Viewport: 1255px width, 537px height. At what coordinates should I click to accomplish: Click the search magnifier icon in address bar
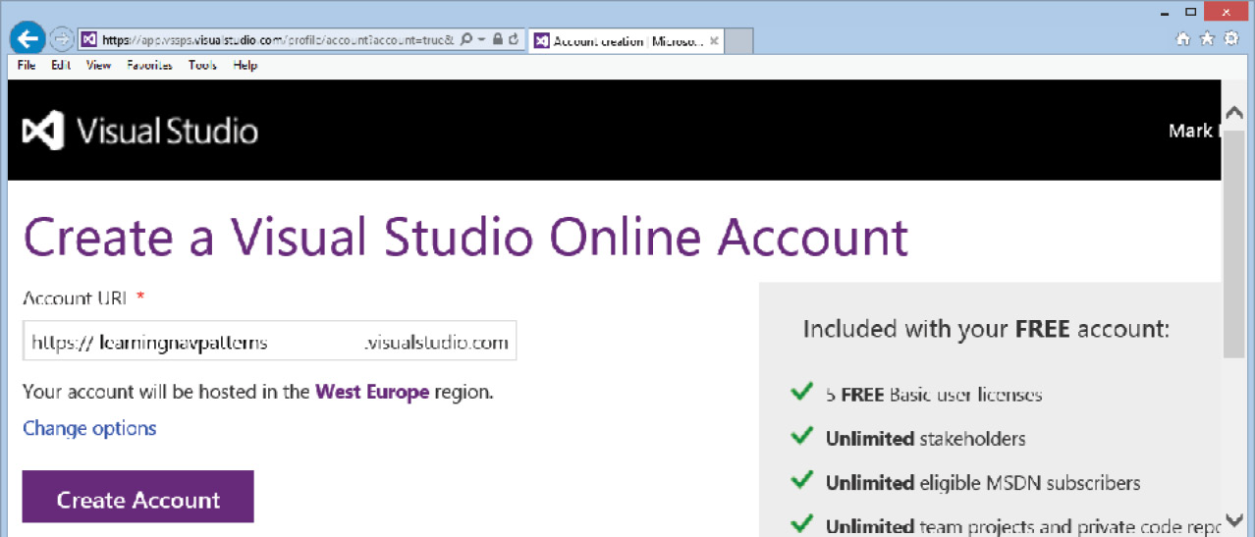click(466, 40)
